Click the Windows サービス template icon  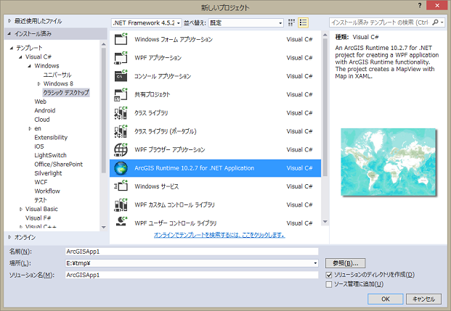point(121,186)
